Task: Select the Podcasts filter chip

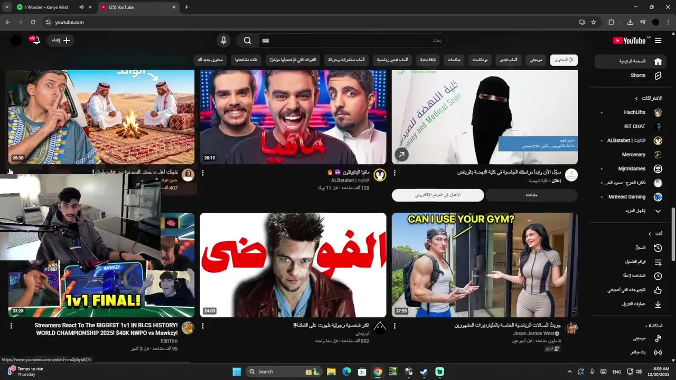Action: (x=480, y=60)
